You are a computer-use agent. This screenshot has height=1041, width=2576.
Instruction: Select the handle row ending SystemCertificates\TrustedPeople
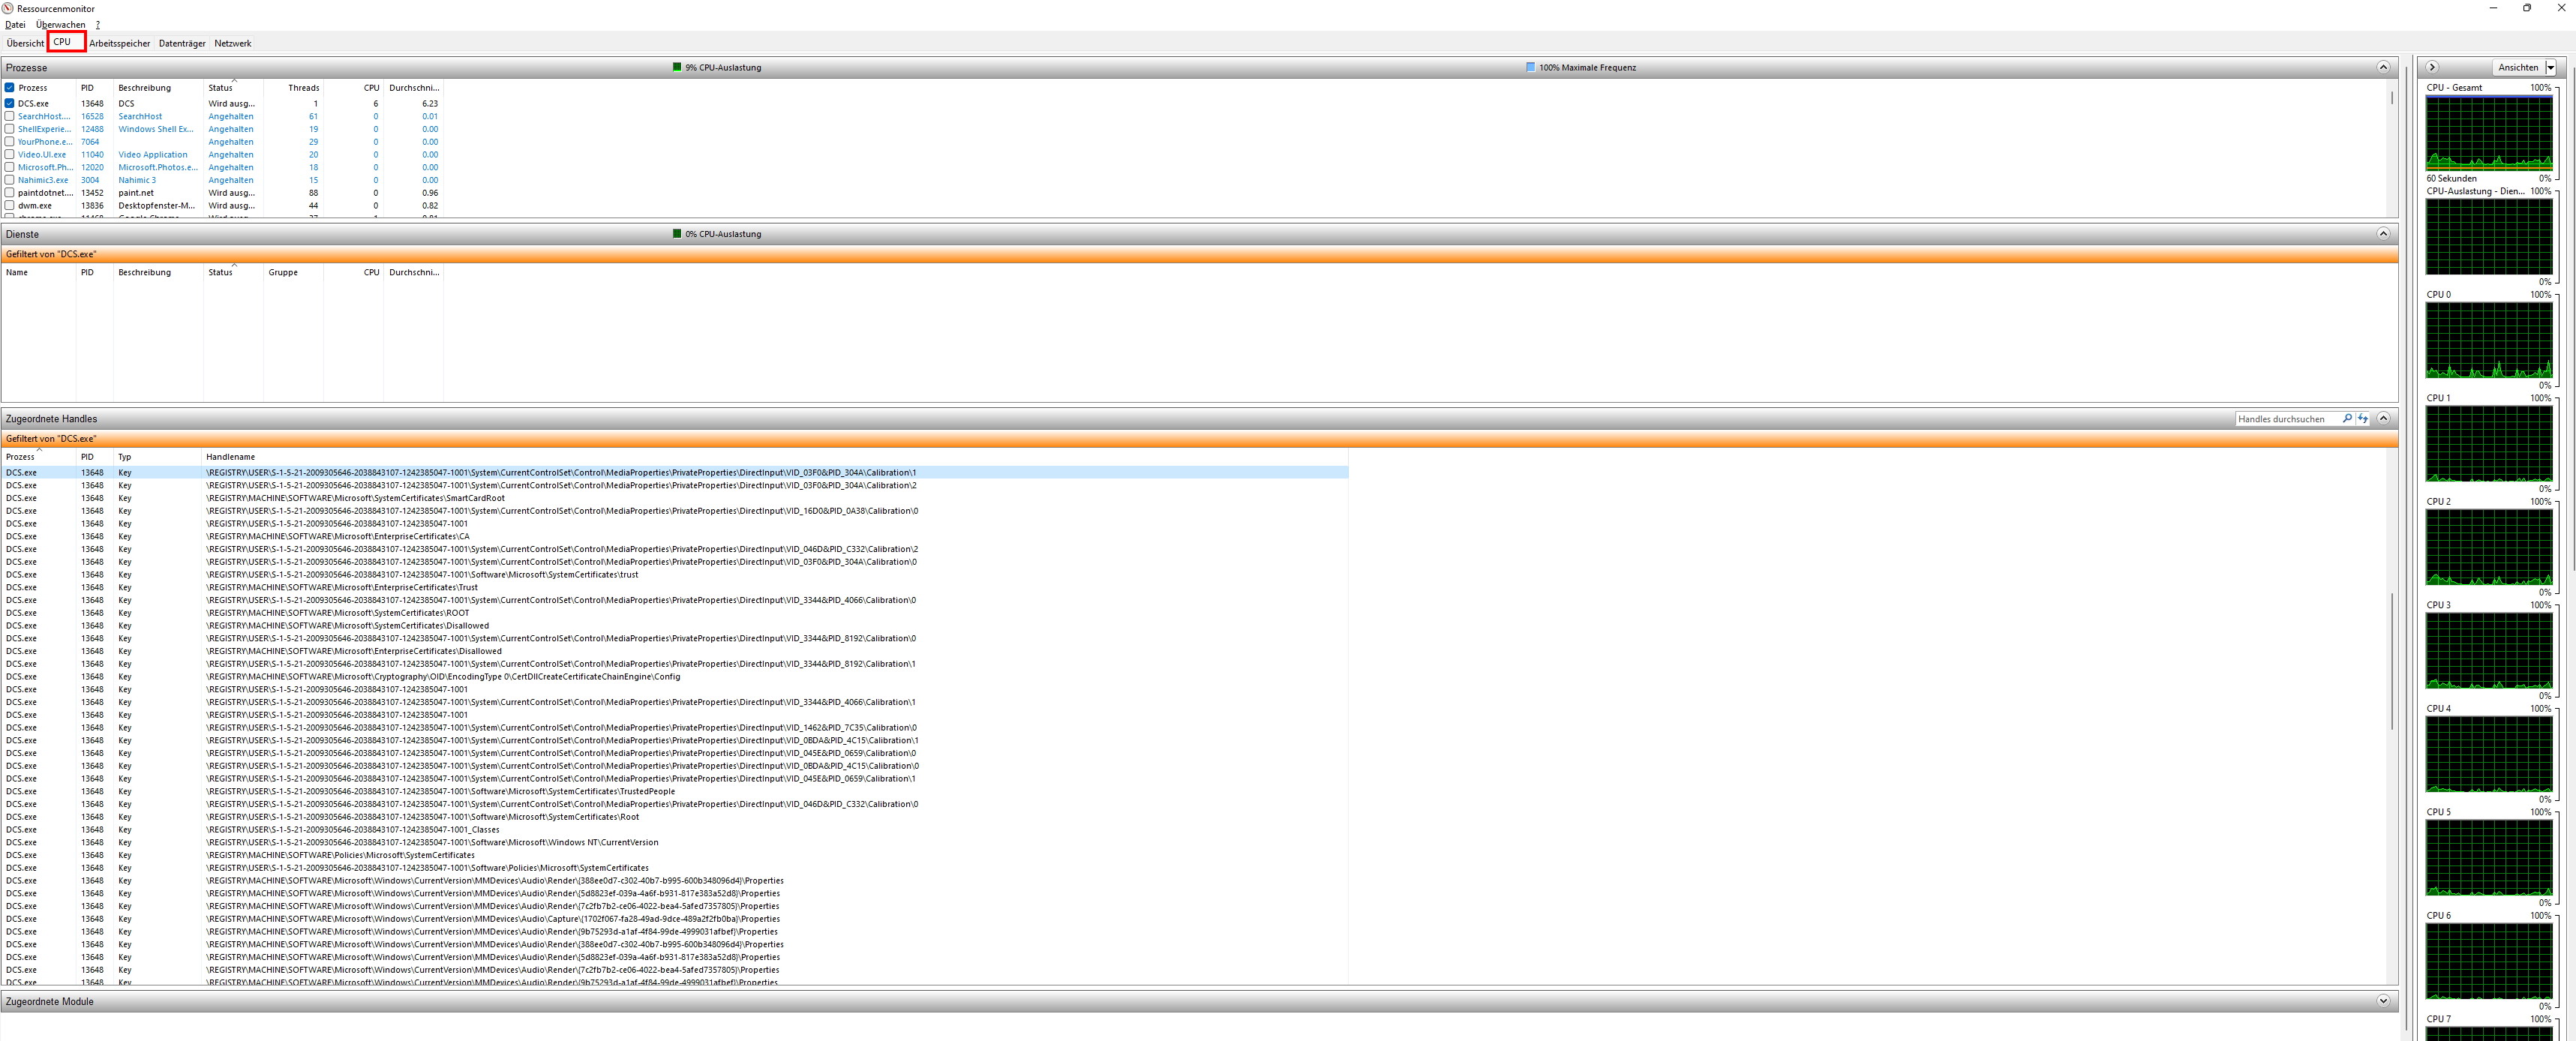[x=675, y=792]
